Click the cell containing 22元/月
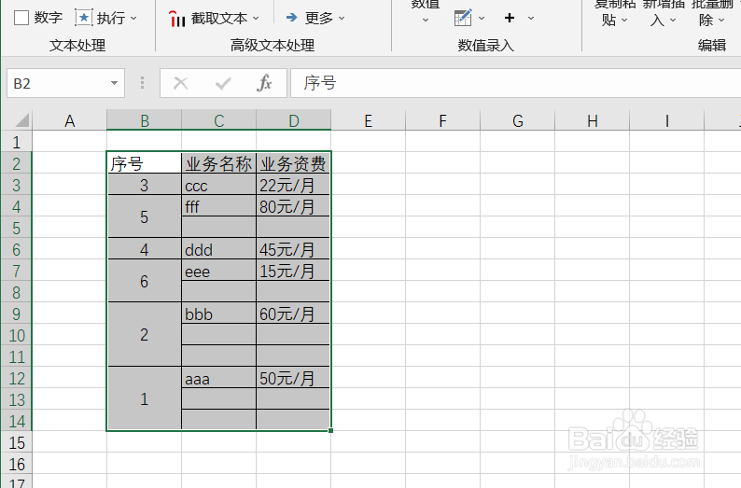741x488 pixels. pyautogui.click(x=293, y=185)
